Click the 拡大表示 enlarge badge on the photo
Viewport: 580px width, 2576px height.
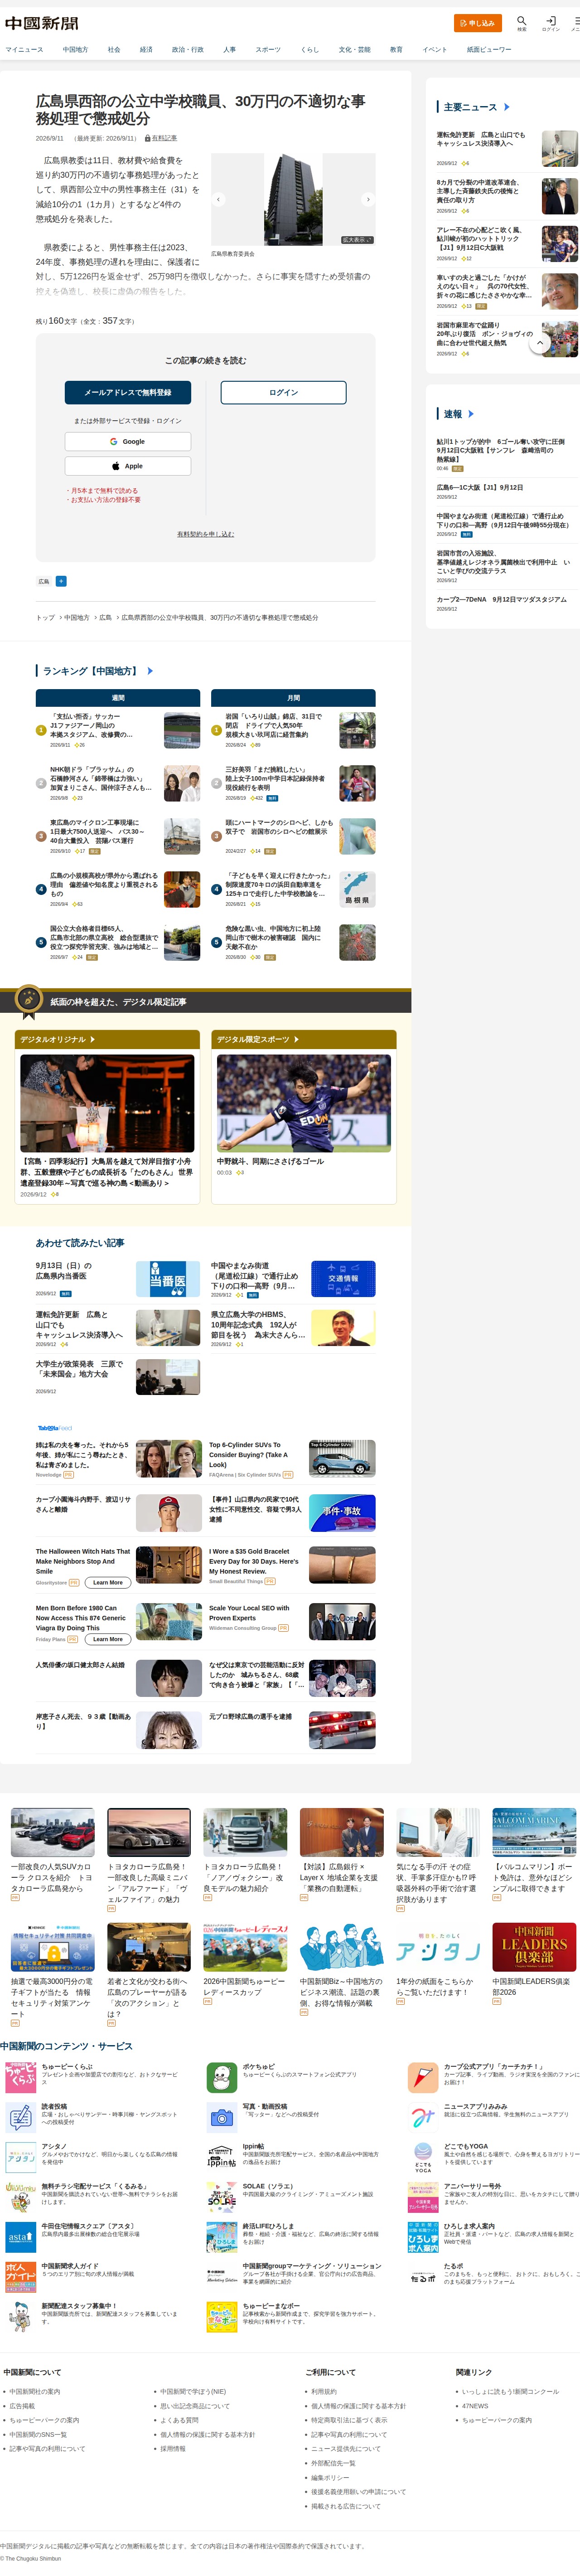click(x=356, y=240)
